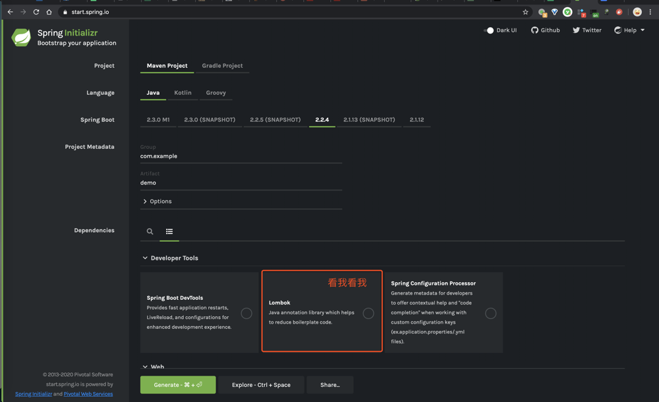Click the browser reload icon
The height and width of the screenshot is (402, 659).
coord(36,12)
